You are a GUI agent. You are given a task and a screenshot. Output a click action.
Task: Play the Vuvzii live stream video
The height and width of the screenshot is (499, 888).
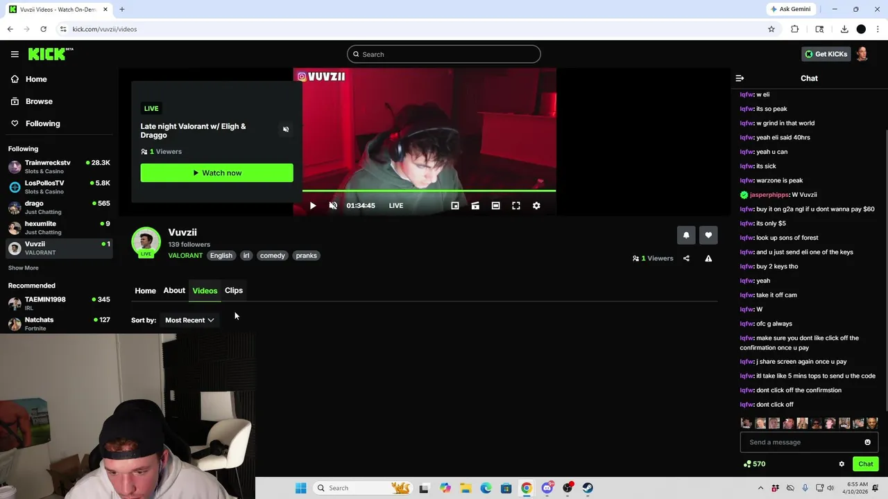313,206
